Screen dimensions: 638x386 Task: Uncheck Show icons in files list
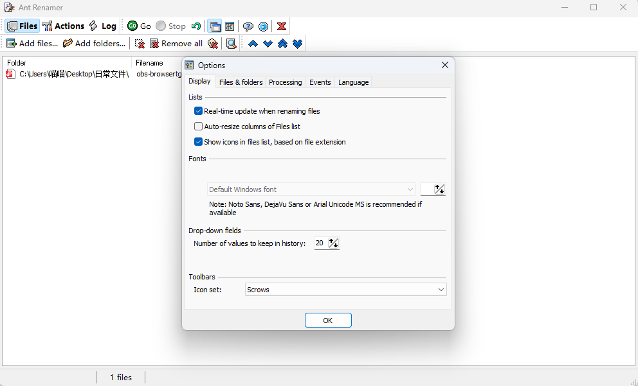(x=199, y=142)
